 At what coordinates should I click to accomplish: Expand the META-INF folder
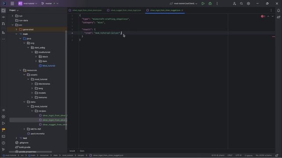[24, 129]
